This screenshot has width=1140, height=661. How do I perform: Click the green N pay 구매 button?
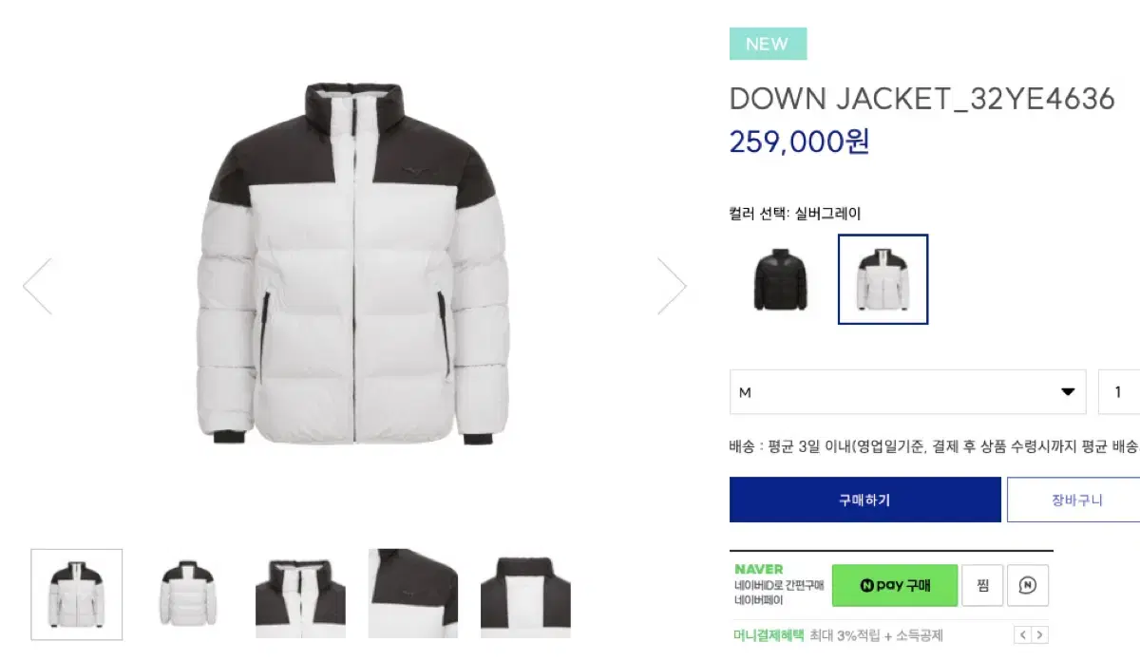895,585
